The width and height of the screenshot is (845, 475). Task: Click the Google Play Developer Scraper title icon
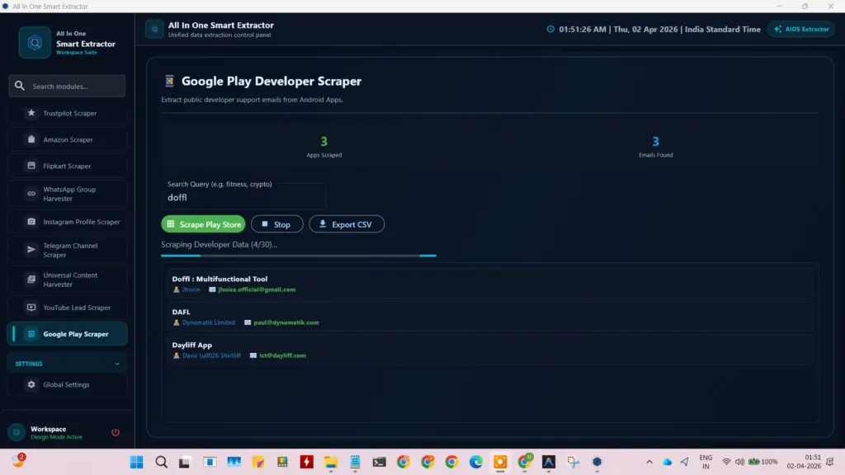(x=169, y=81)
